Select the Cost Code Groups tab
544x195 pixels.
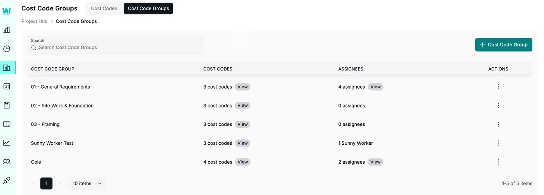pos(148,9)
